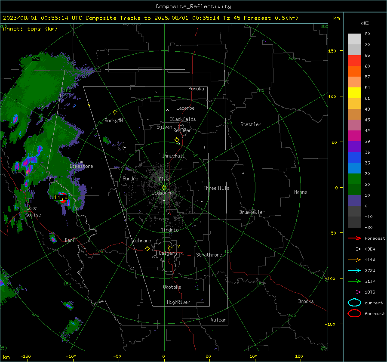Click the Stettler city label

[x=251, y=124]
